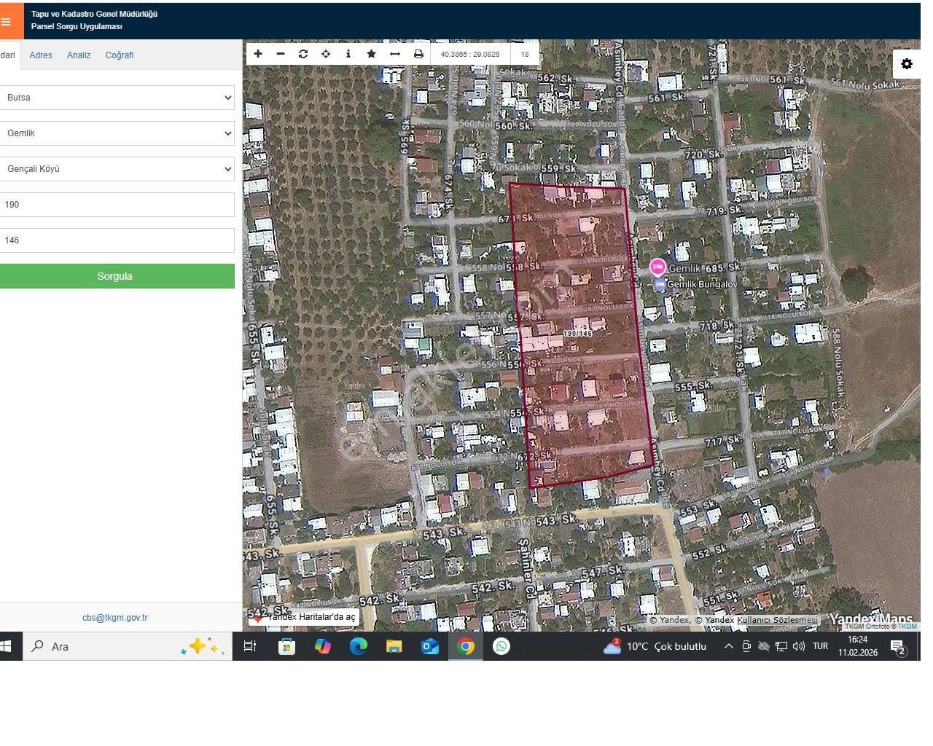Select the measure distance arrow tool
933x746 pixels.
click(395, 54)
